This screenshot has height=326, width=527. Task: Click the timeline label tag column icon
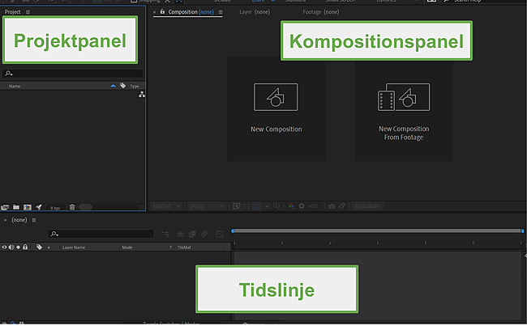pyautogui.click(x=40, y=248)
